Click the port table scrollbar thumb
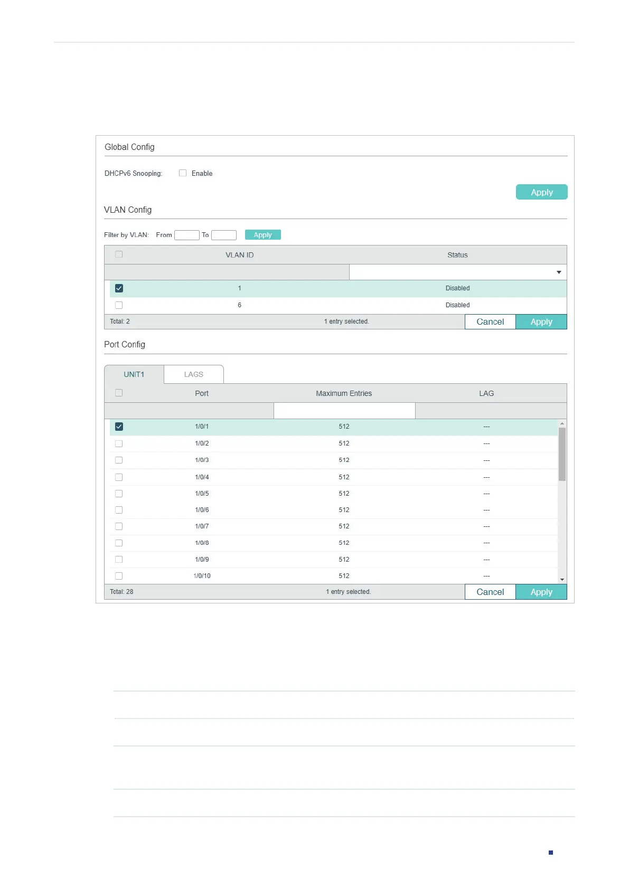 pyautogui.click(x=562, y=454)
